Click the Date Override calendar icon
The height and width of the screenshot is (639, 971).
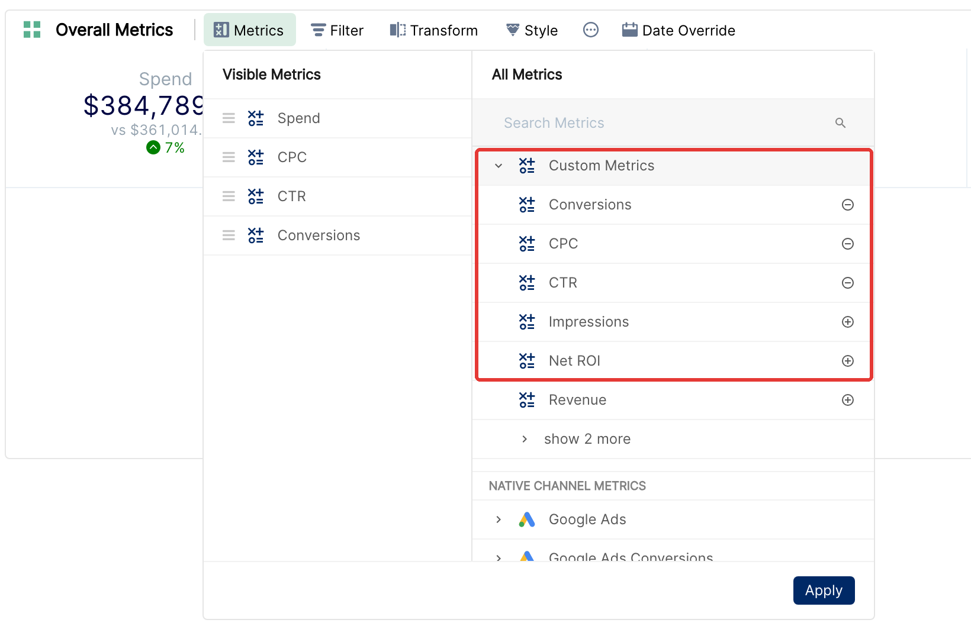630,30
